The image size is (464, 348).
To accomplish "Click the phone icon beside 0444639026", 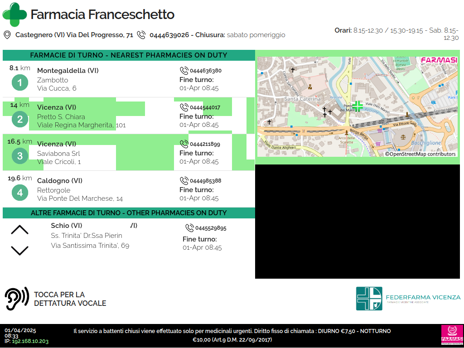I will tap(141, 35).
